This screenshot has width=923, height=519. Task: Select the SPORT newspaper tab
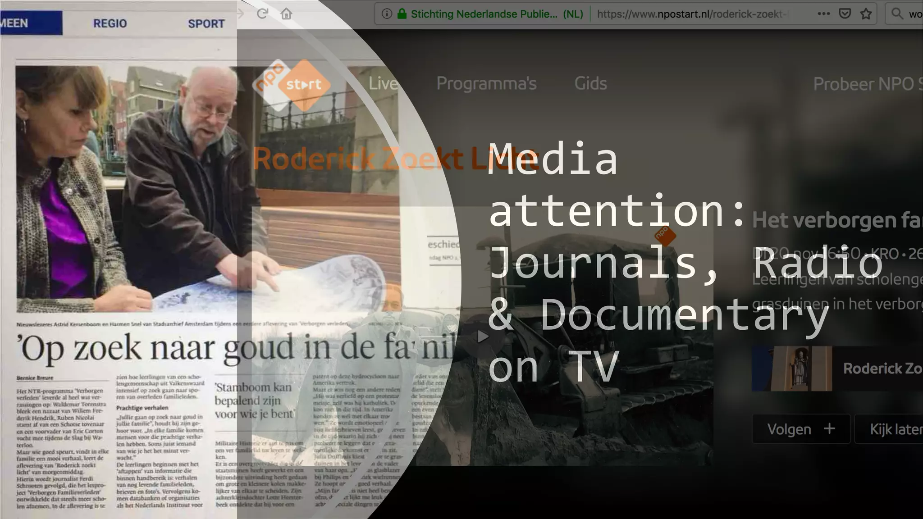pyautogui.click(x=206, y=23)
